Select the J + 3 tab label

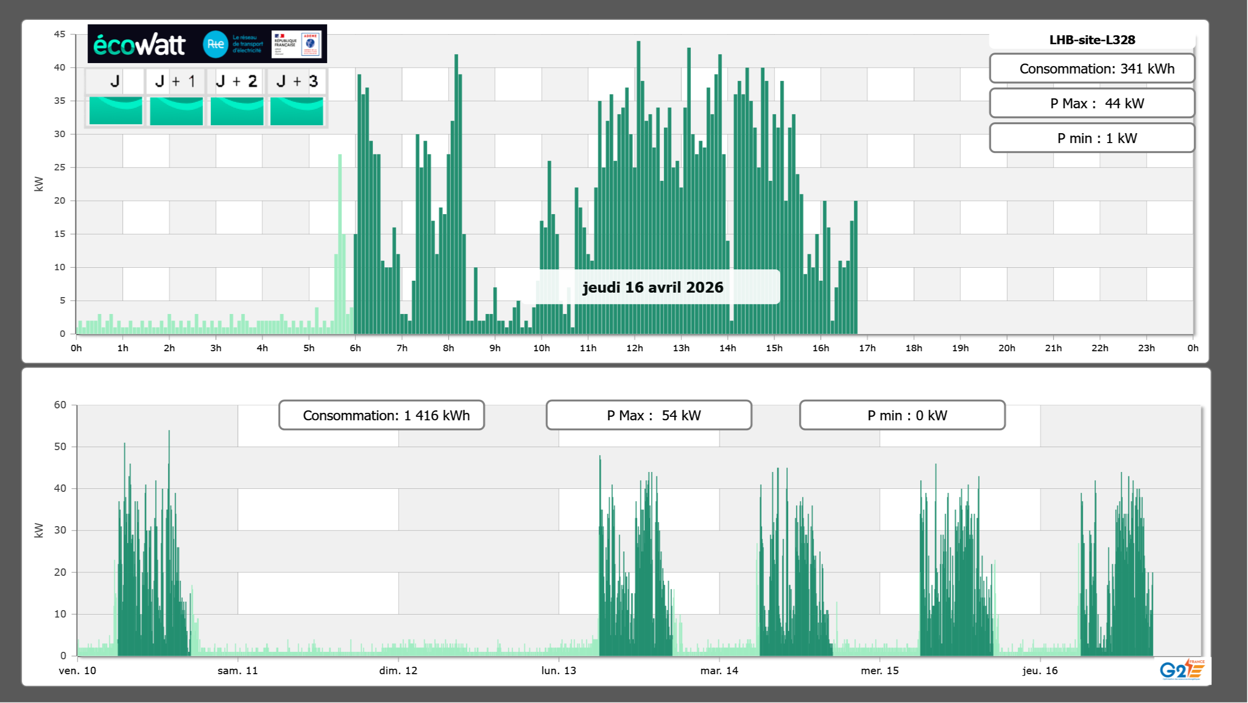point(297,81)
